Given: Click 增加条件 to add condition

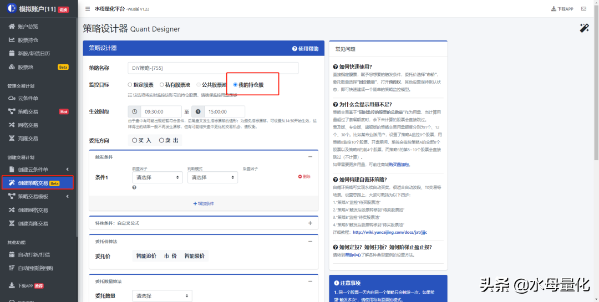Looking at the screenshot, I should 204,203.
